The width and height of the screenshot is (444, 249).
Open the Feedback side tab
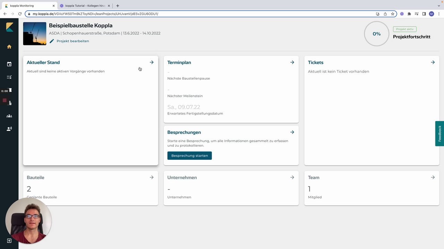[x=439, y=133]
